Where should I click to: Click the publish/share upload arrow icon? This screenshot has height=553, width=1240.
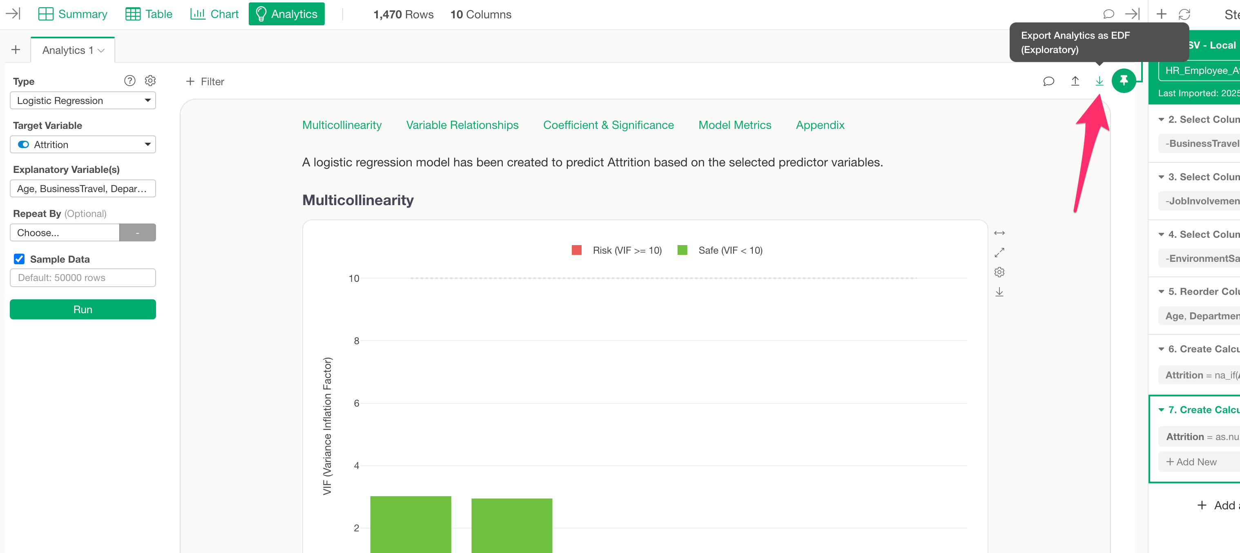pos(1075,81)
